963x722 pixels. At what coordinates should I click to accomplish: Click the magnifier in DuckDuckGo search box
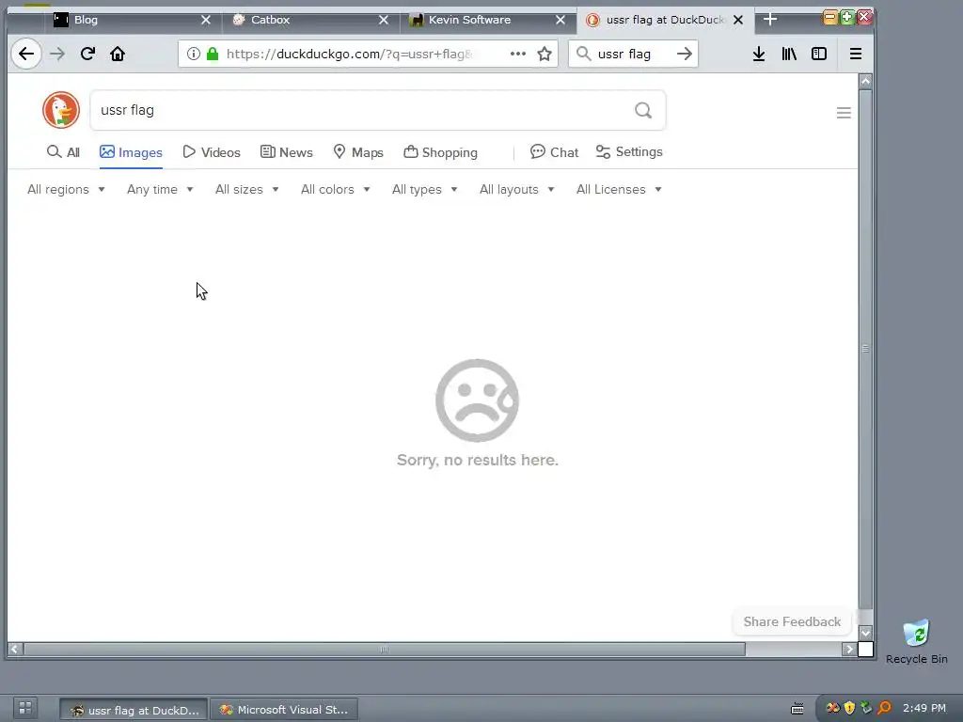(x=643, y=111)
